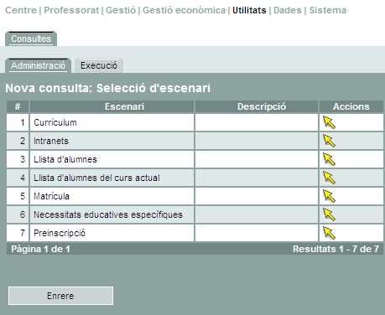
Task: Open the Sistema menu
Action: tap(328, 10)
